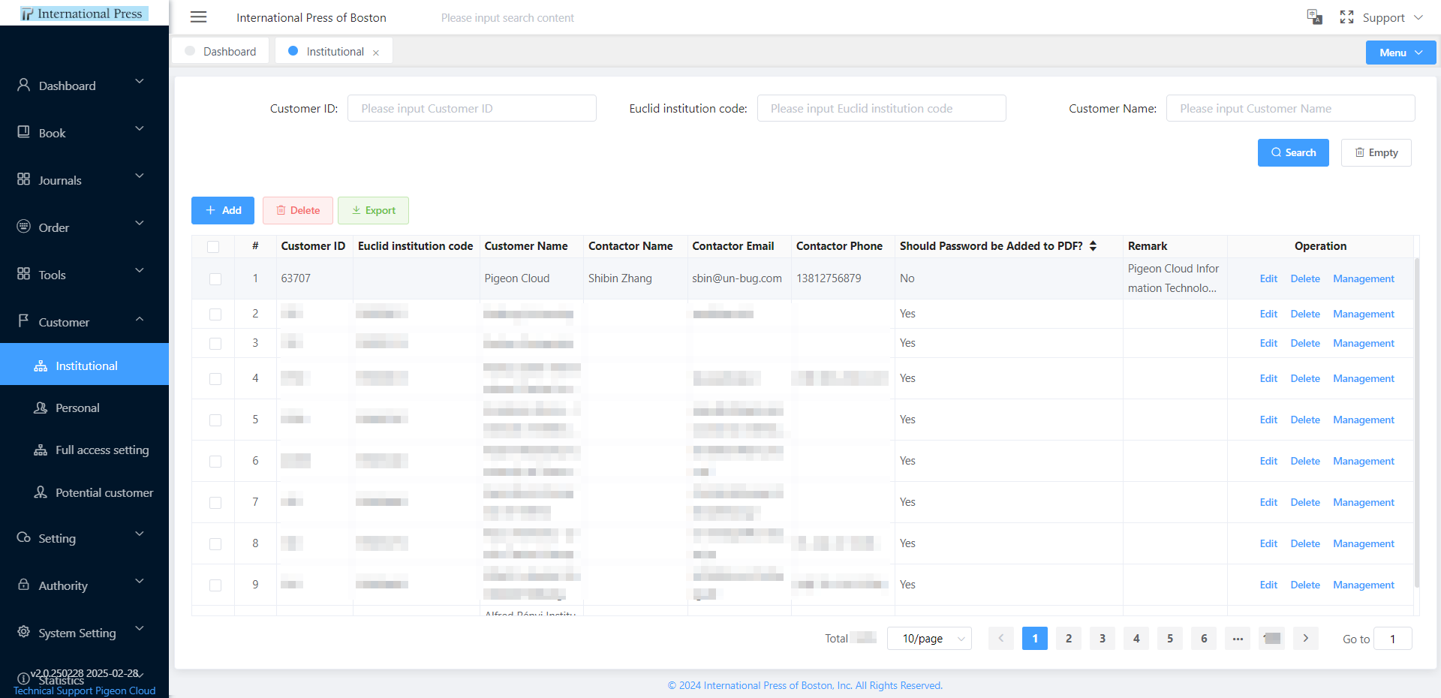1441x698 pixels.
Task: Open the 10/page page size dropdown
Action: [x=929, y=639]
